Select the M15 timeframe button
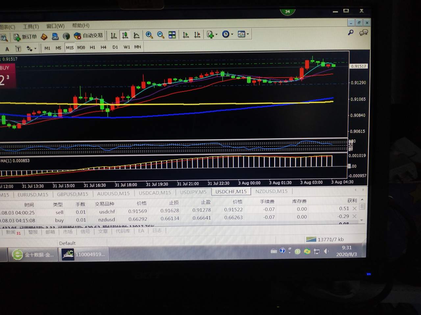The height and width of the screenshot is (315, 421). pos(70,48)
